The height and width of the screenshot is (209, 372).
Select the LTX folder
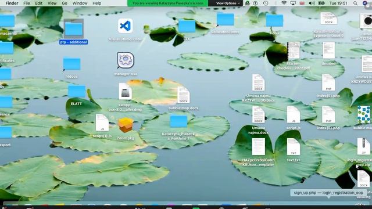coord(187,26)
